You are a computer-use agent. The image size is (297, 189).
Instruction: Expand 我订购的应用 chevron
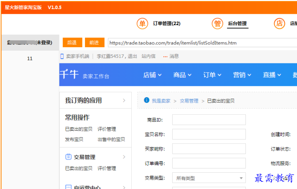click(124, 100)
